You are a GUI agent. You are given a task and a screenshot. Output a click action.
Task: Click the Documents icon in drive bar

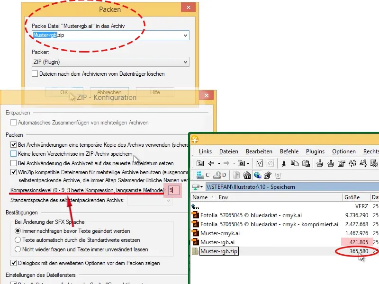236,175
